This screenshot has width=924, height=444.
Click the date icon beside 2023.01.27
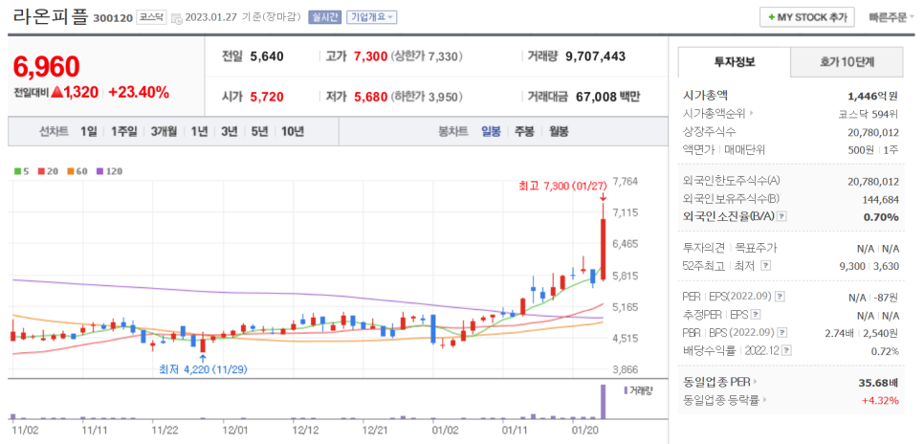[x=176, y=19]
